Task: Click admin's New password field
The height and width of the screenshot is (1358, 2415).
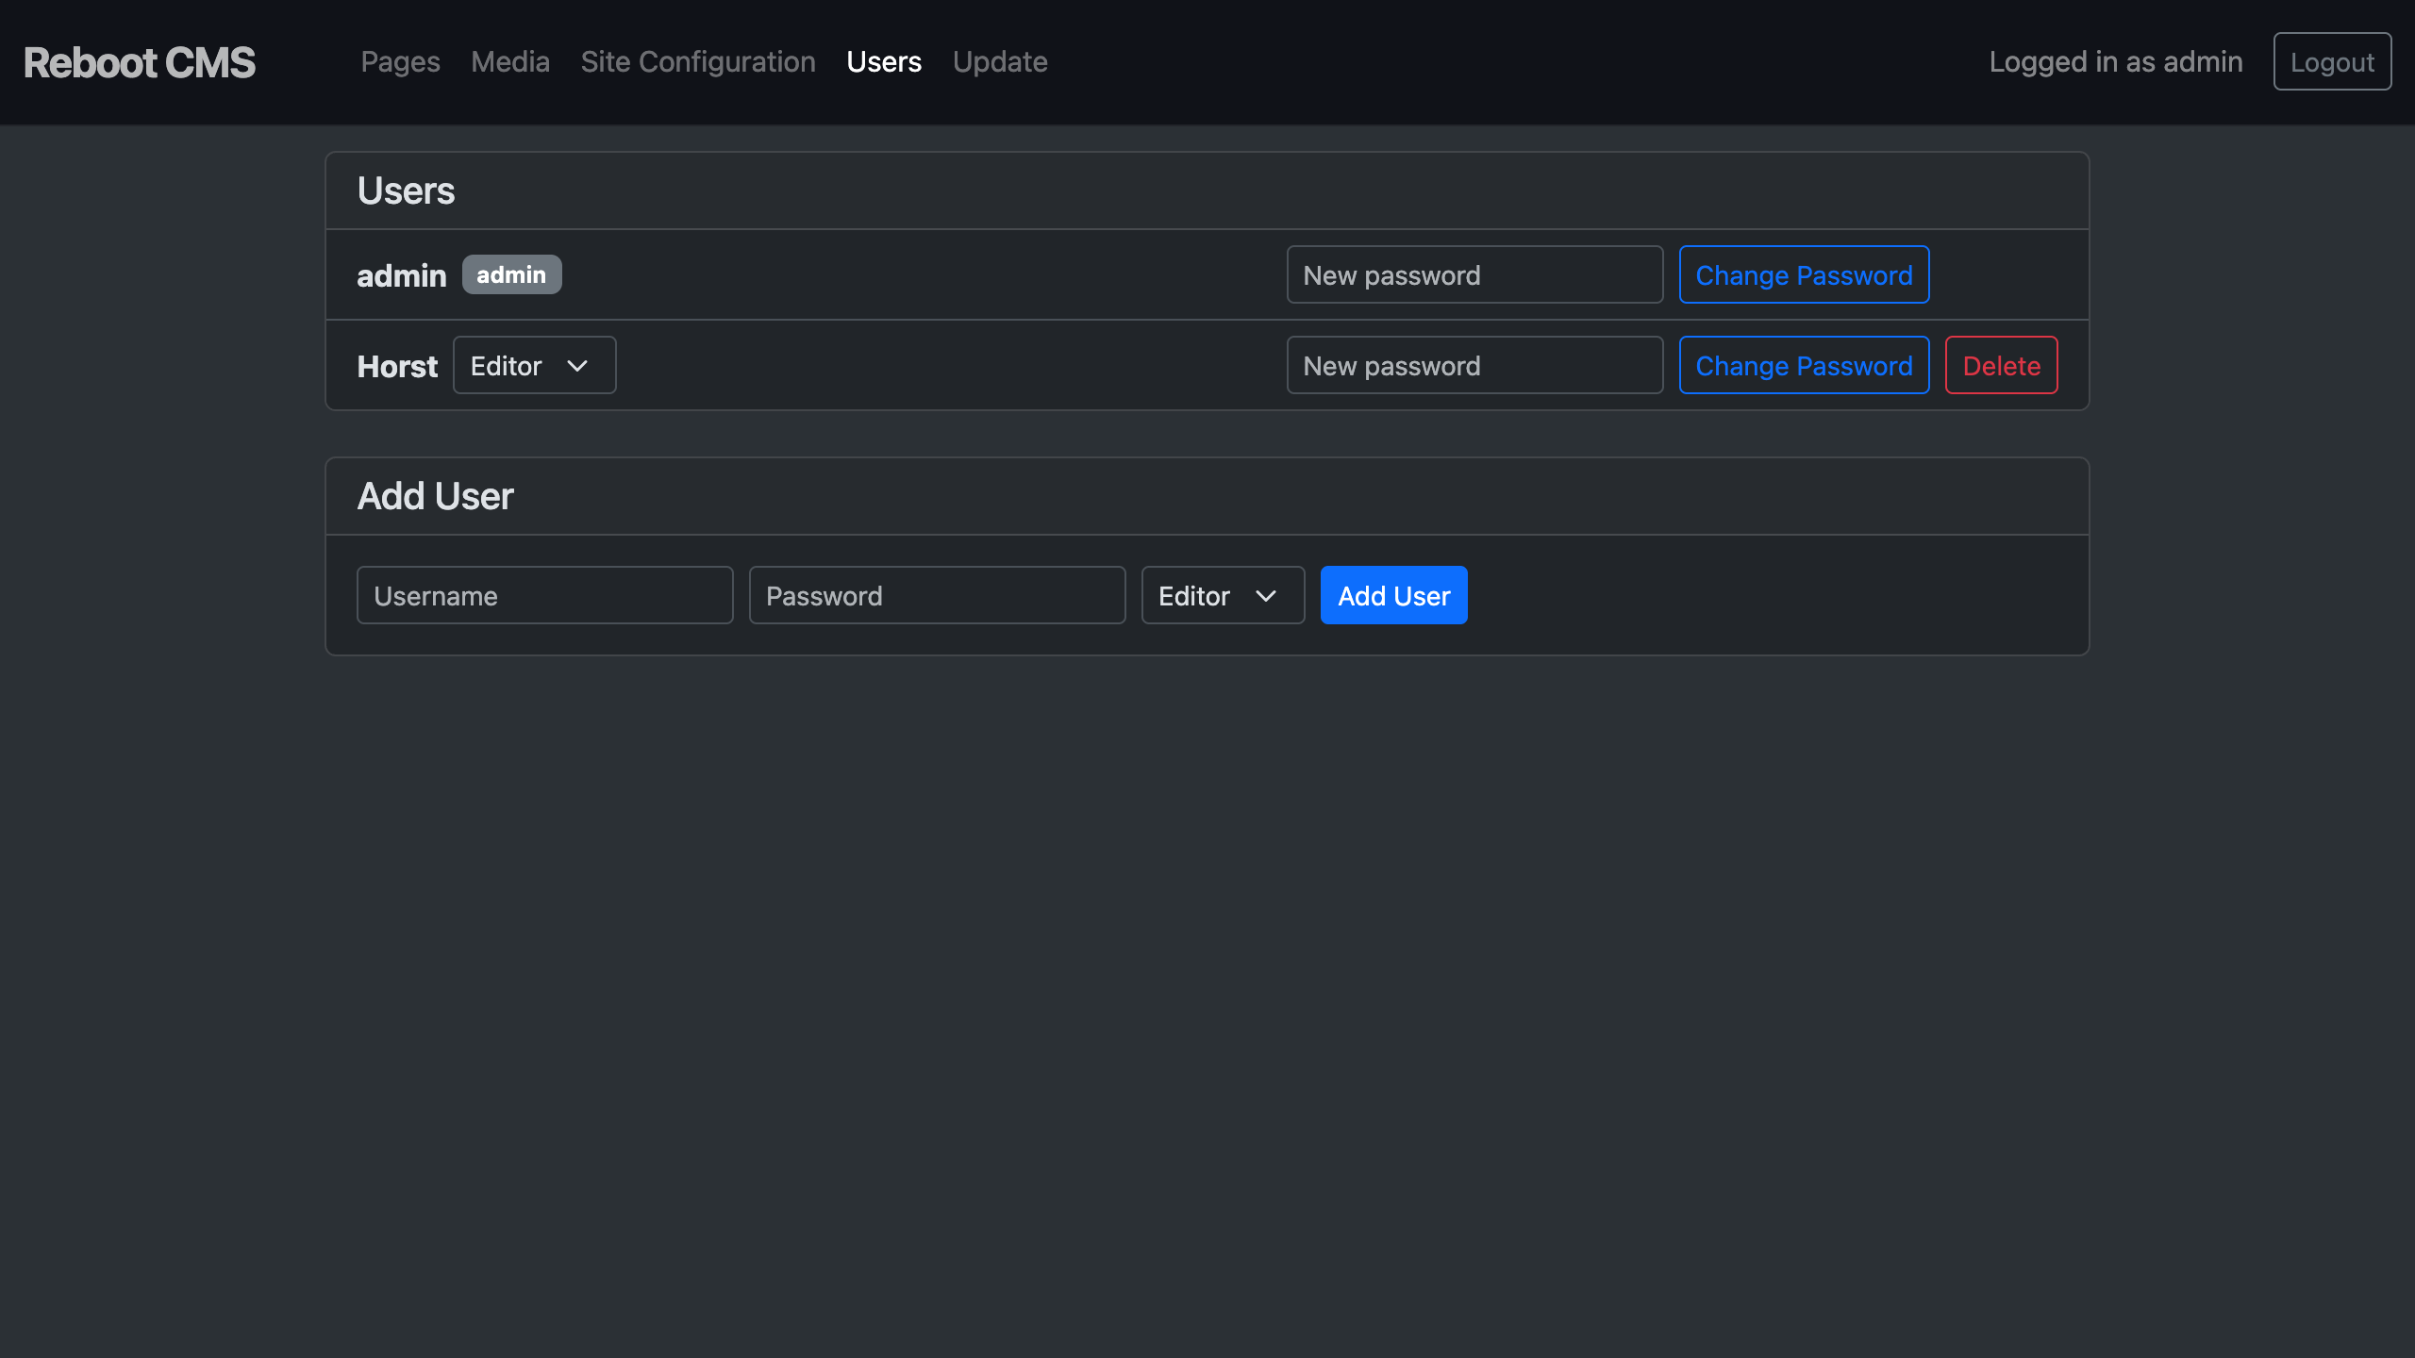Action: [1474, 275]
